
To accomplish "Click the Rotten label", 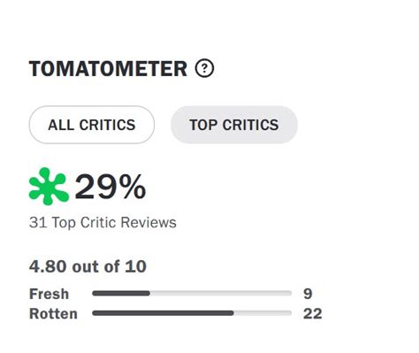I will click(x=53, y=313).
